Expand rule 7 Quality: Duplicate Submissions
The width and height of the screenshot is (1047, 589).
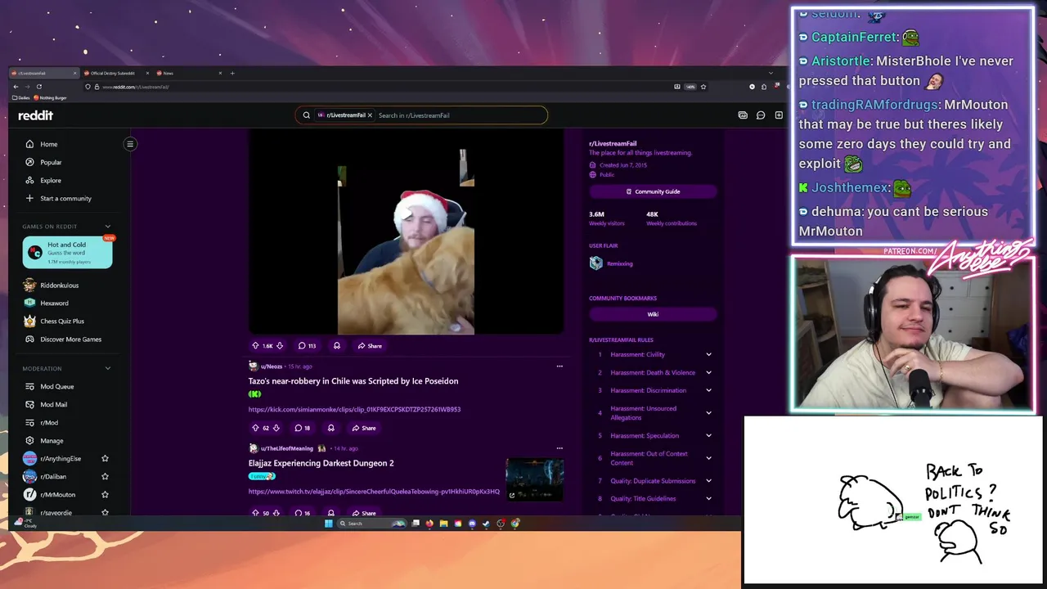click(x=708, y=481)
